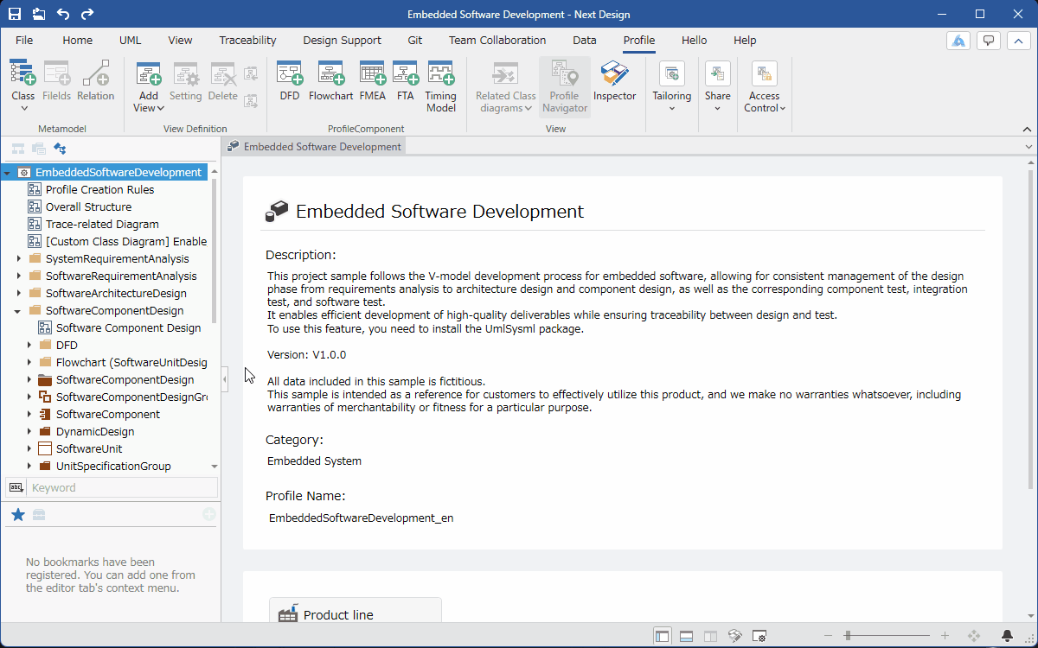This screenshot has width=1038, height=648.
Task: Click the blue tree sync icon above navigator
Action: (61, 149)
